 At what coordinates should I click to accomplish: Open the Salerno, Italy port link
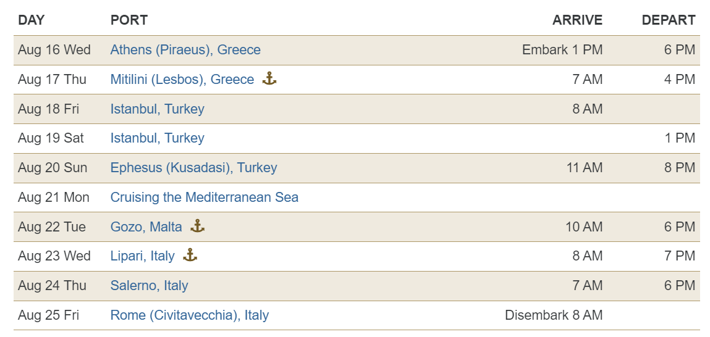pos(149,285)
